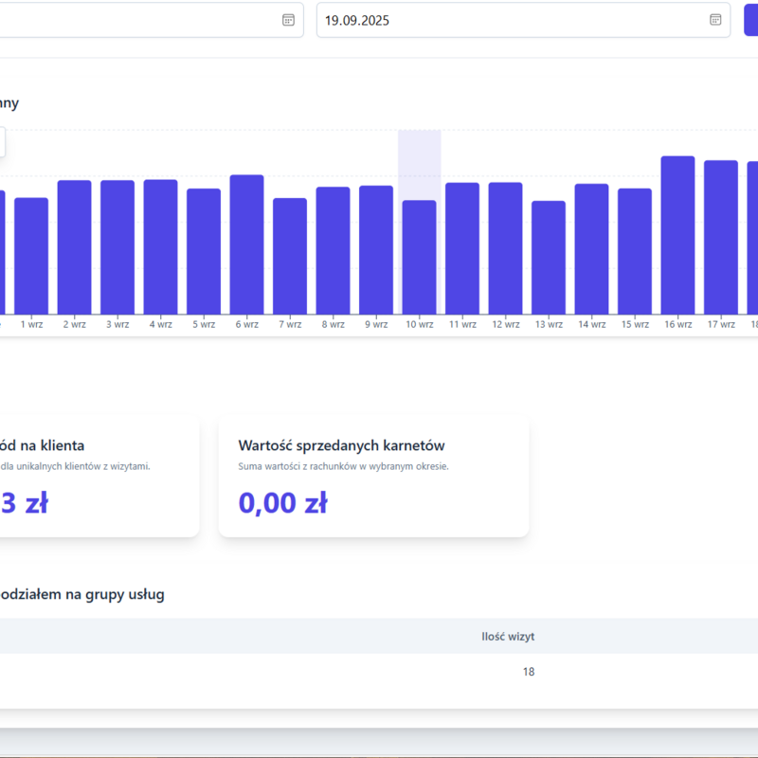Click the 16 wrz chart bar
The height and width of the screenshot is (758, 758).
click(x=677, y=235)
